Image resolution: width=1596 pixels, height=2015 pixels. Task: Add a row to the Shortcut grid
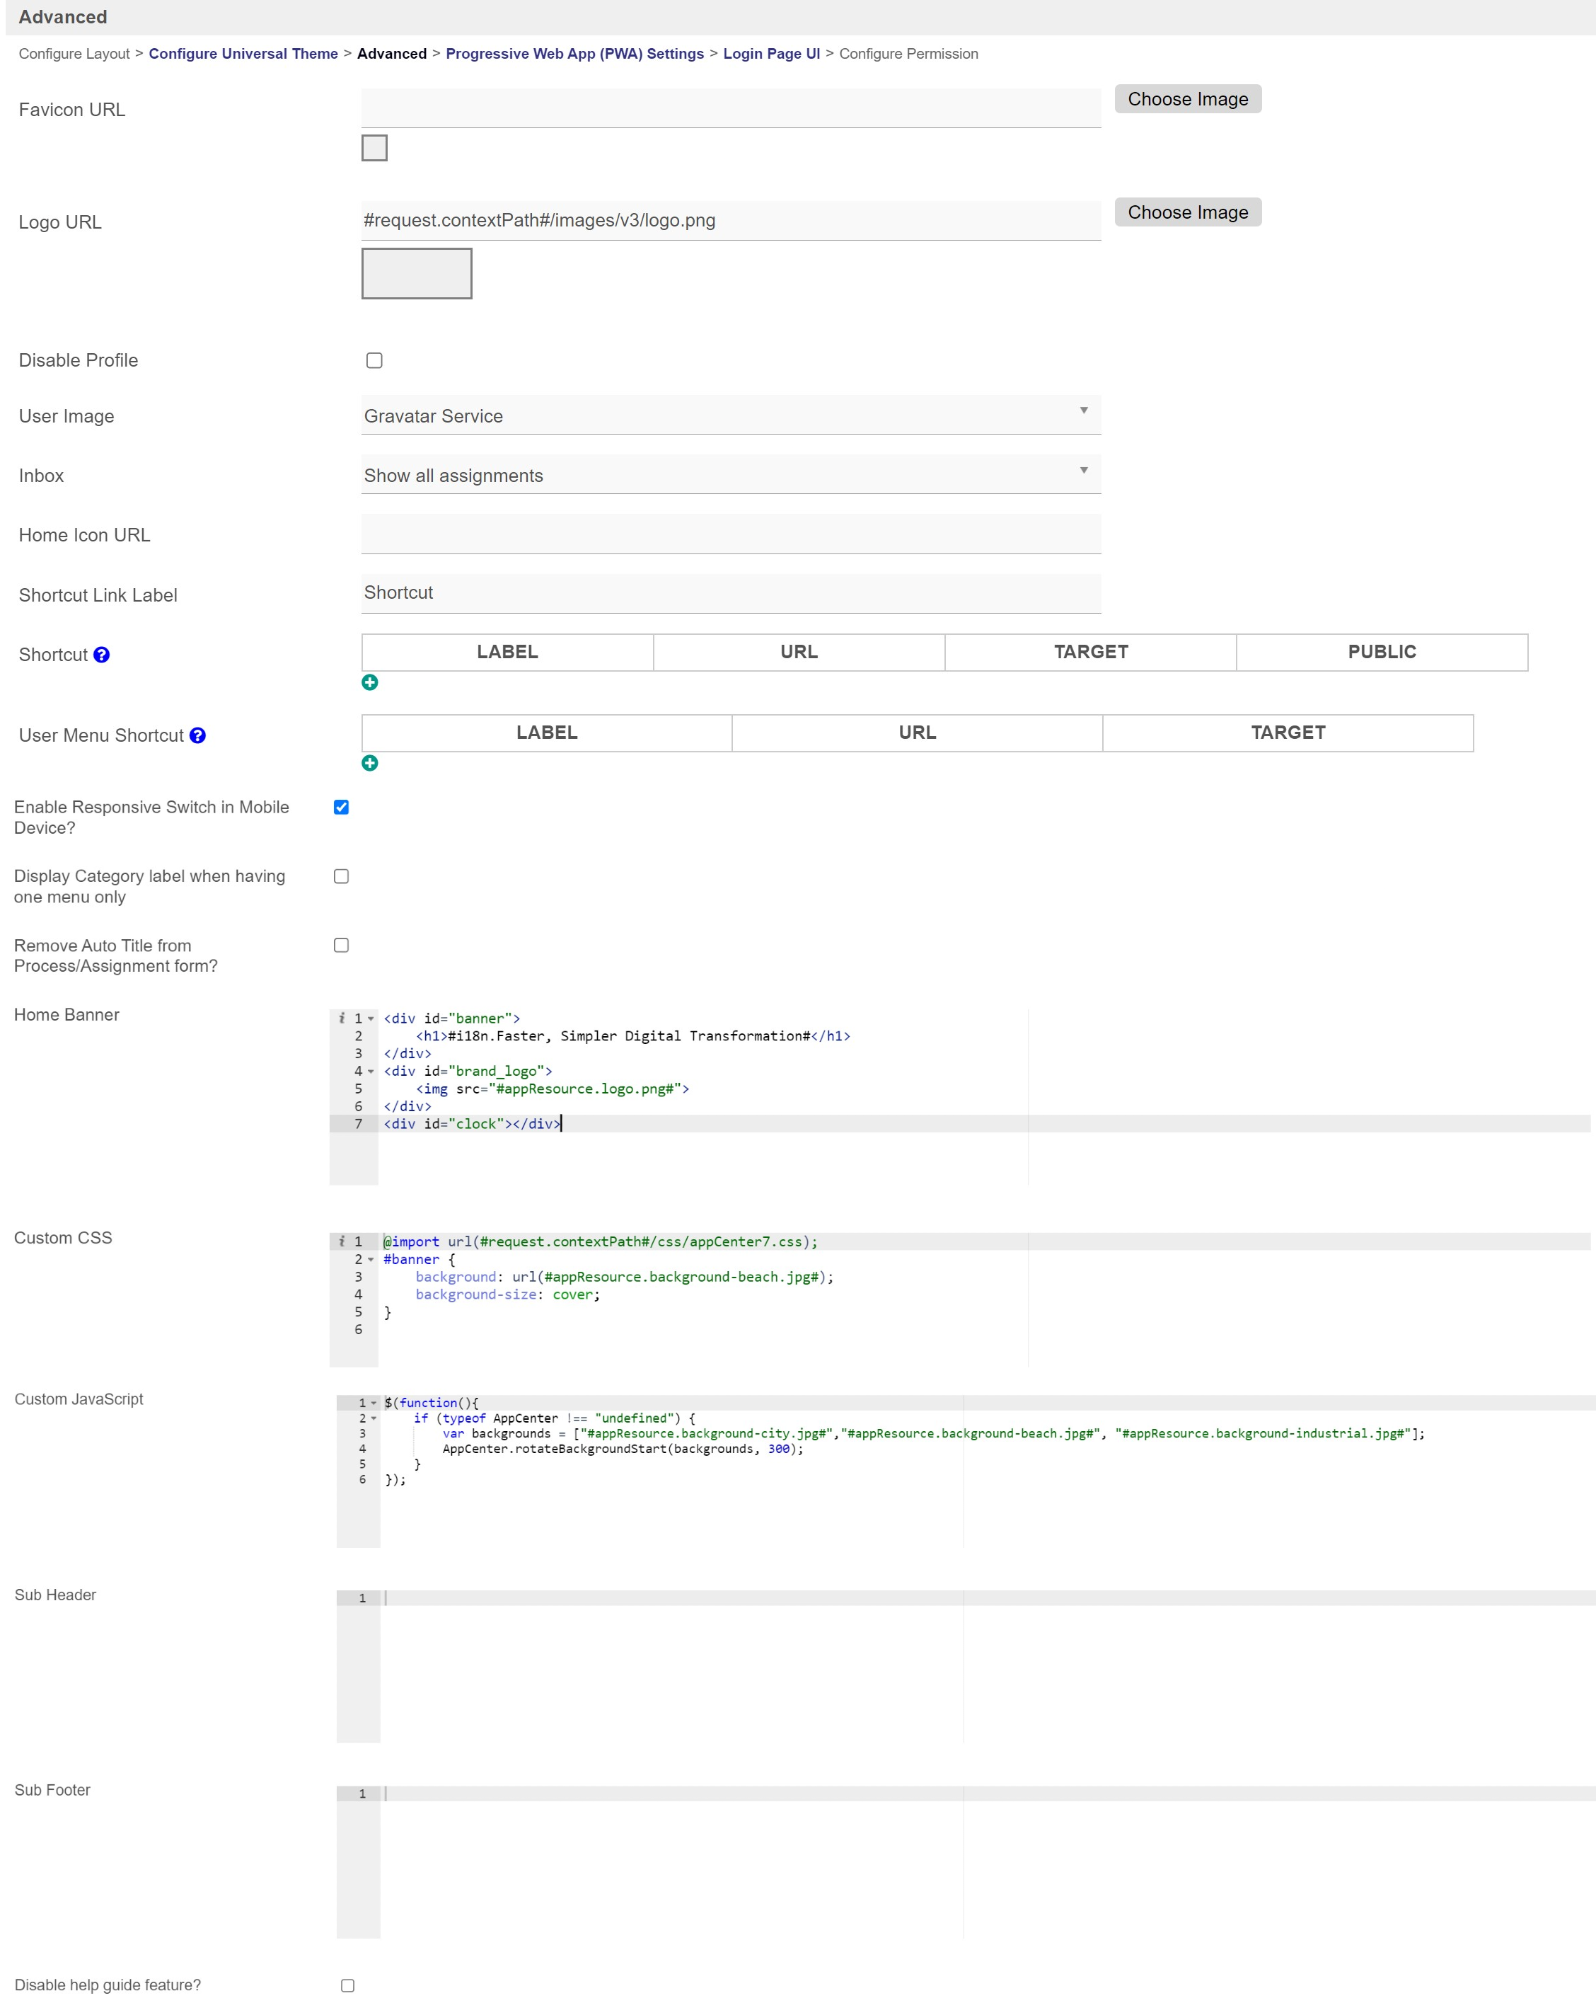point(370,683)
